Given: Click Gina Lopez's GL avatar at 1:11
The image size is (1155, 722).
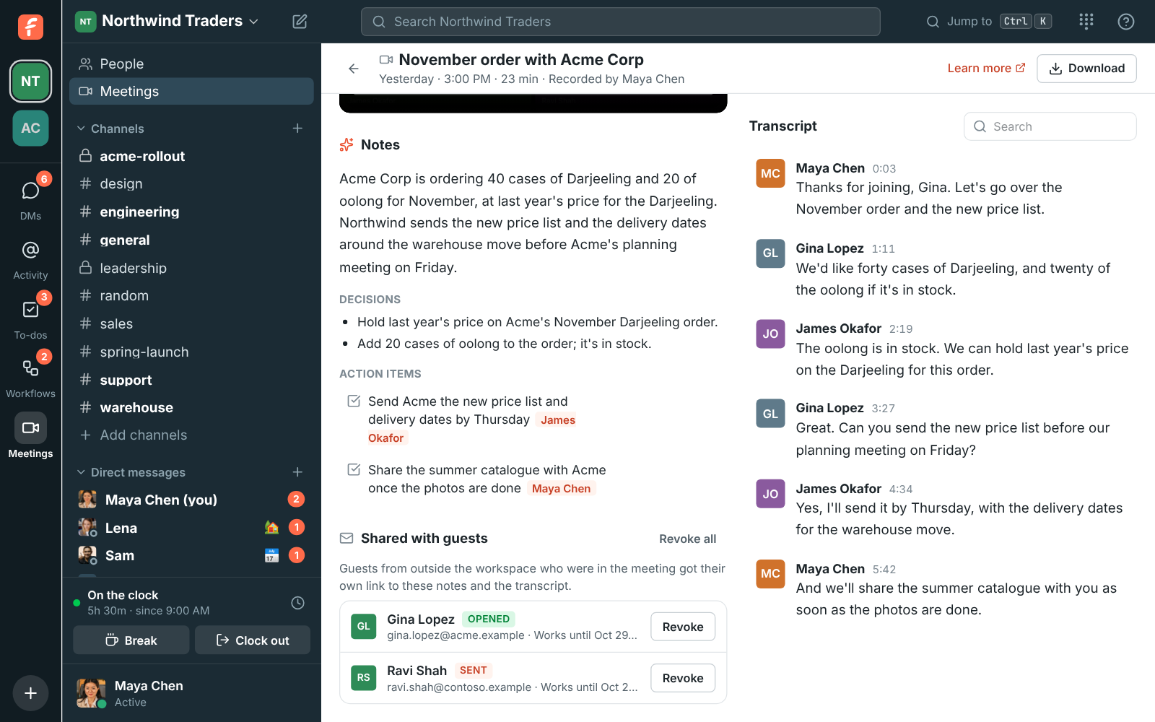Looking at the screenshot, I should tap(770, 253).
